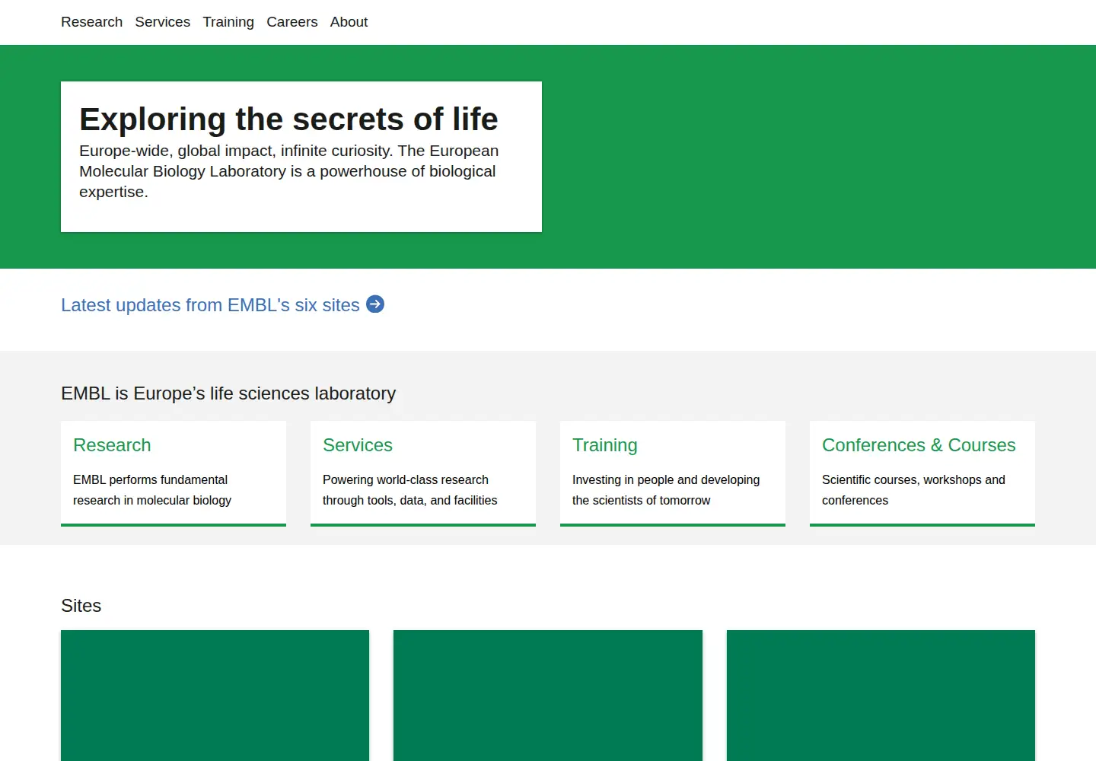Select the first green Sites thumbnail
The height and width of the screenshot is (761, 1096).
pyautogui.click(x=215, y=696)
